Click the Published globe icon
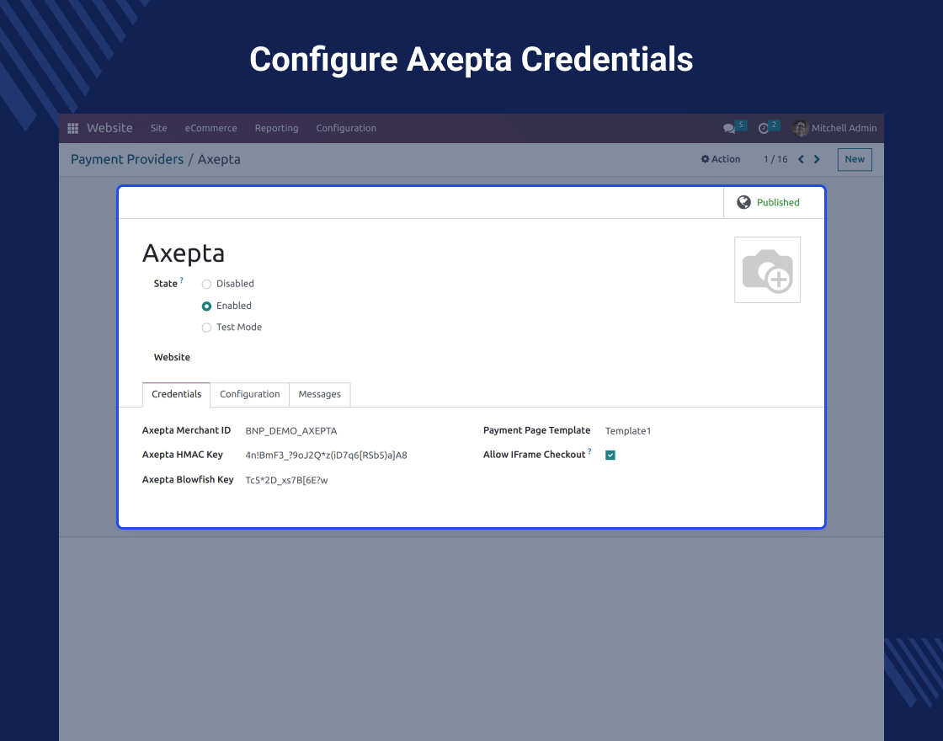Screen dimensions: 943x741 pyautogui.click(x=744, y=202)
